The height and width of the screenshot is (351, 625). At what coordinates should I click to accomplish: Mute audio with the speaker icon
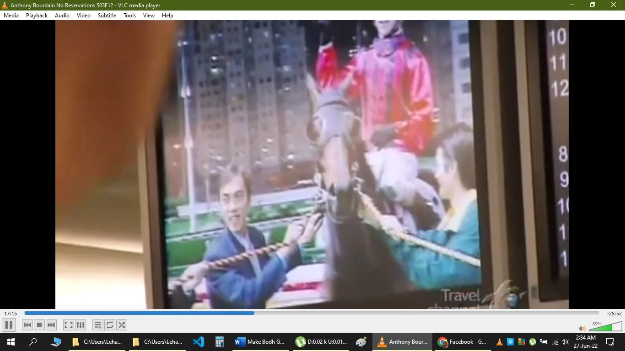coord(582,328)
